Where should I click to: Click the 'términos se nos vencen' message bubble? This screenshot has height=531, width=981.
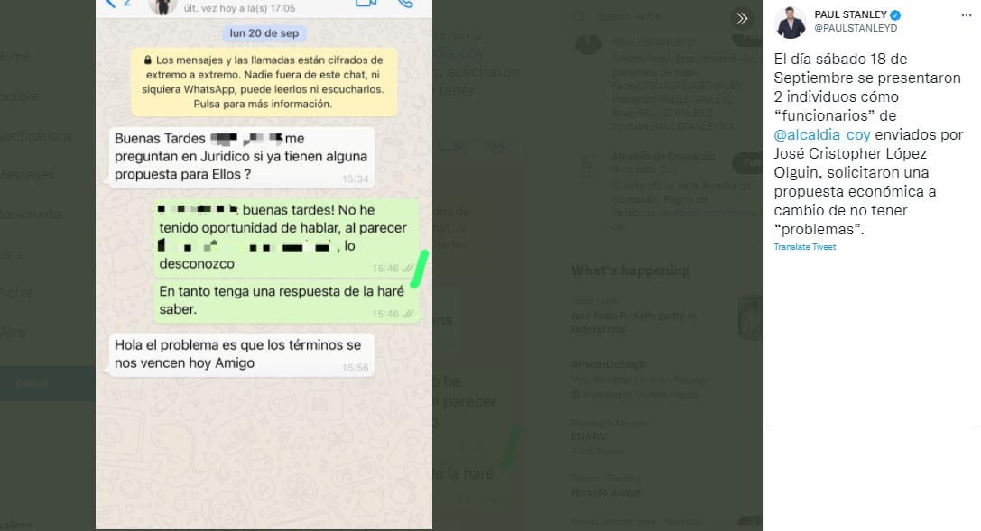pyautogui.click(x=240, y=354)
